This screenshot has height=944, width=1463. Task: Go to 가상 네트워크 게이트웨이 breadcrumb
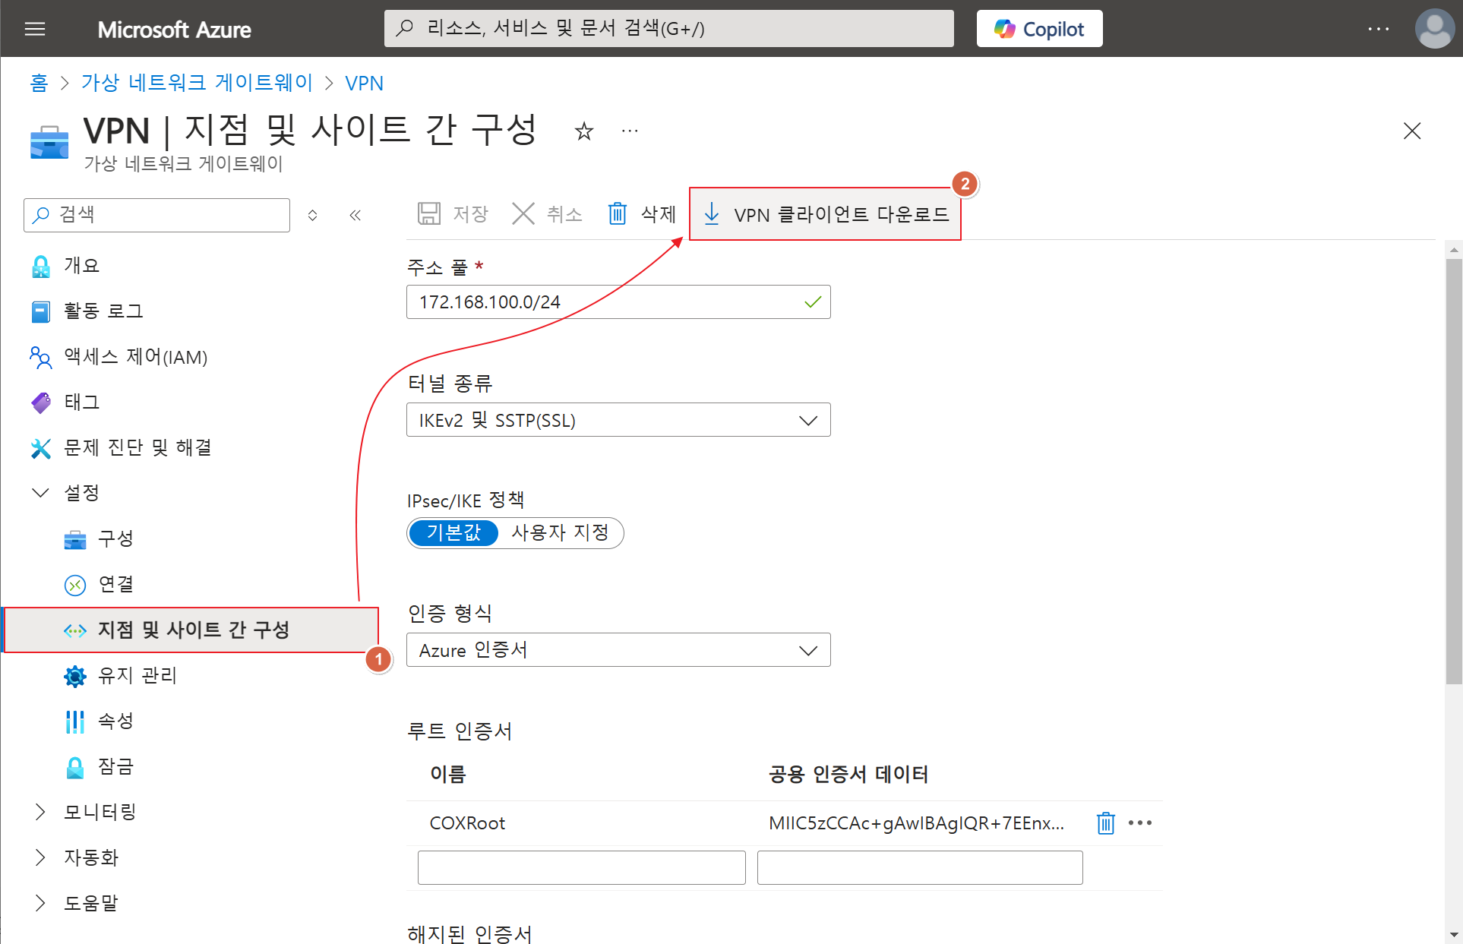tap(197, 83)
